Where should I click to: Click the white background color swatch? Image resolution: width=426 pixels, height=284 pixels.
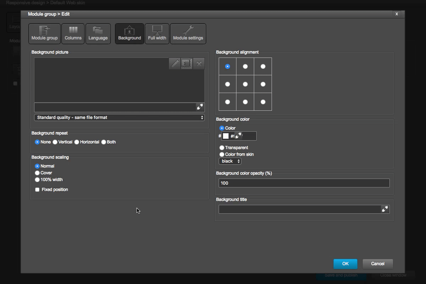pos(226,136)
